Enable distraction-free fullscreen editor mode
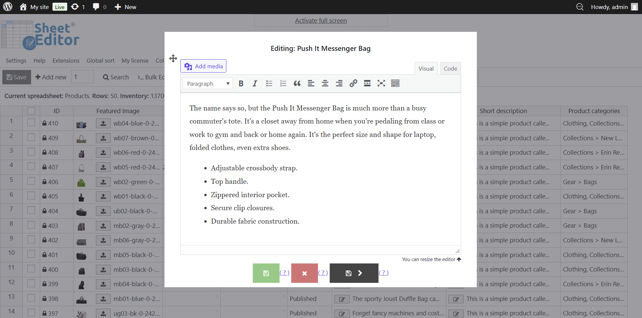The width and height of the screenshot is (642, 318). coord(381,83)
